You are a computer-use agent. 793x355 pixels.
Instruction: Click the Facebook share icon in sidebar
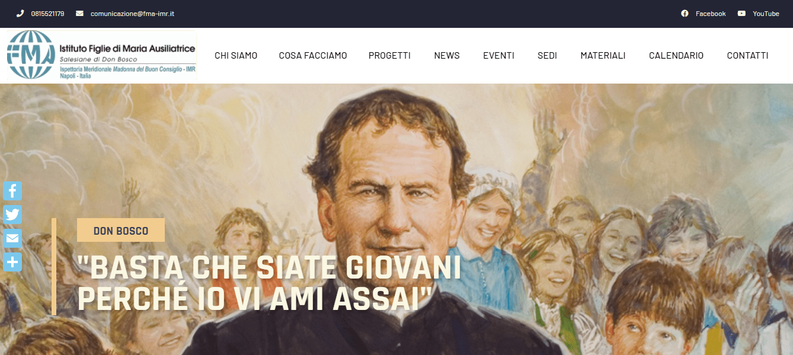click(x=12, y=191)
